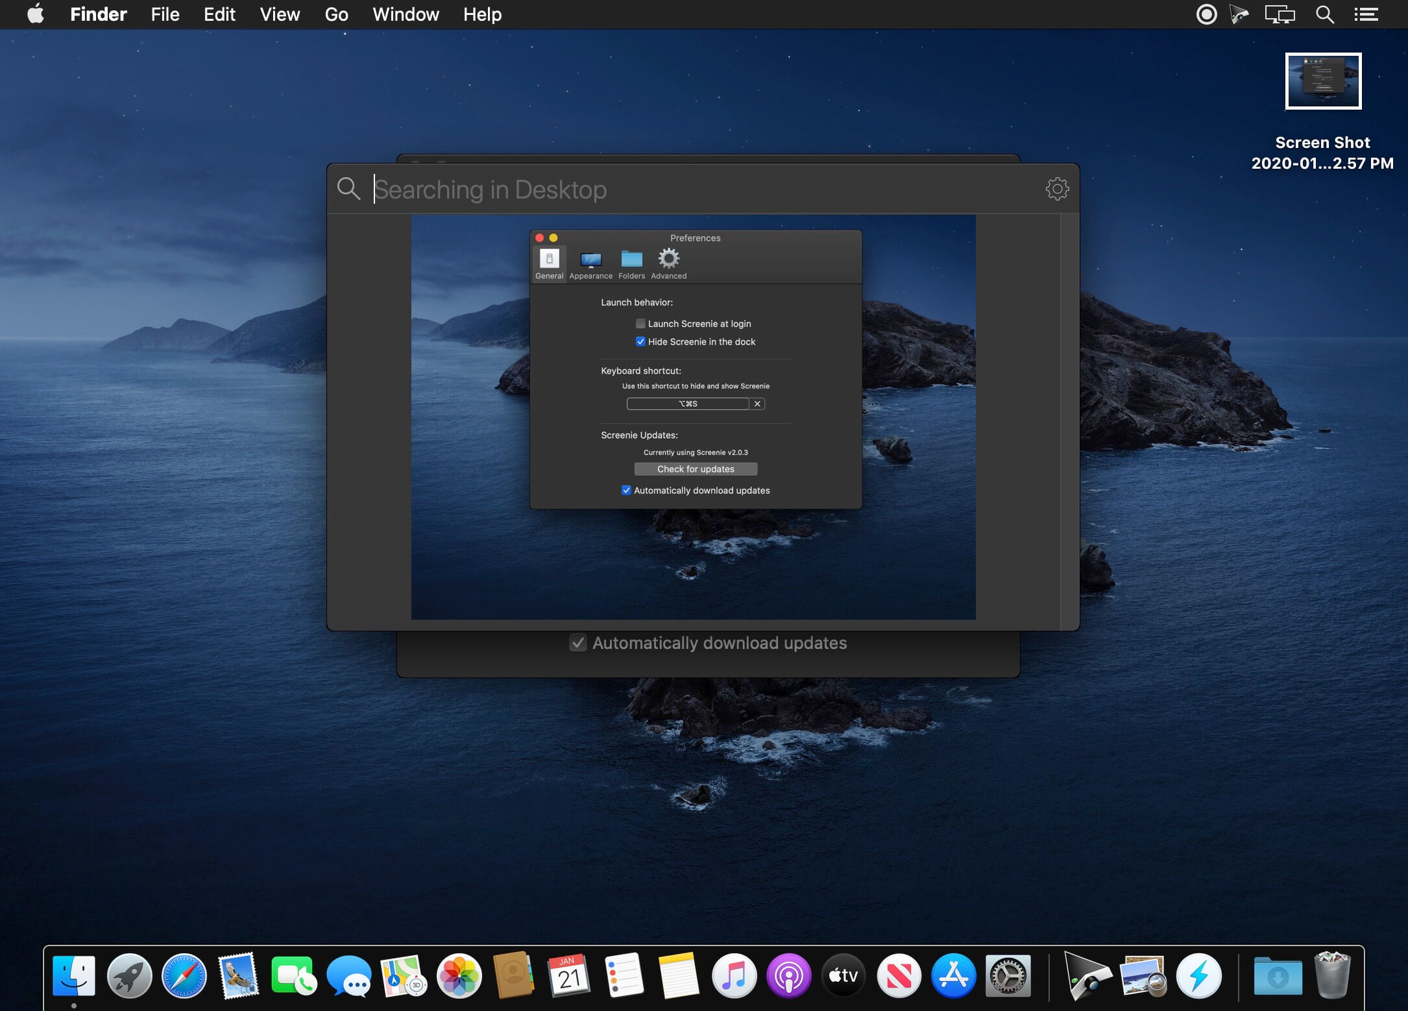Open the Advanced preferences tab
The width and height of the screenshot is (1408, 1011).
coord(668,263)
